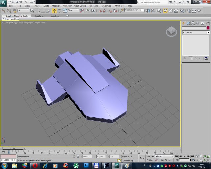Toggle the Set Key mode button
Screen dimensions: 211x169
tap(150, 160)
